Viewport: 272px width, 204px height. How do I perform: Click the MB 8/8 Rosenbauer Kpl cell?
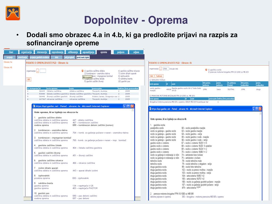(x=199, y=102)
